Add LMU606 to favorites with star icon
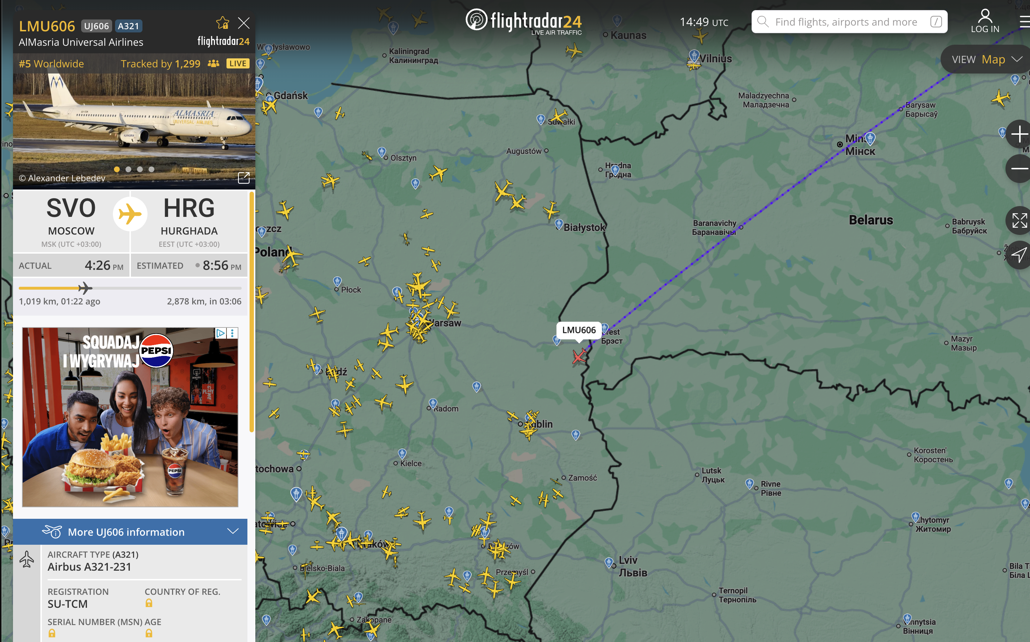 [222, 23]
